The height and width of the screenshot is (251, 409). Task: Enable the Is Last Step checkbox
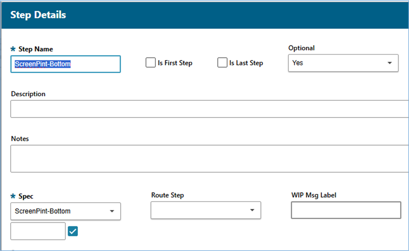[x=222, y=63]
